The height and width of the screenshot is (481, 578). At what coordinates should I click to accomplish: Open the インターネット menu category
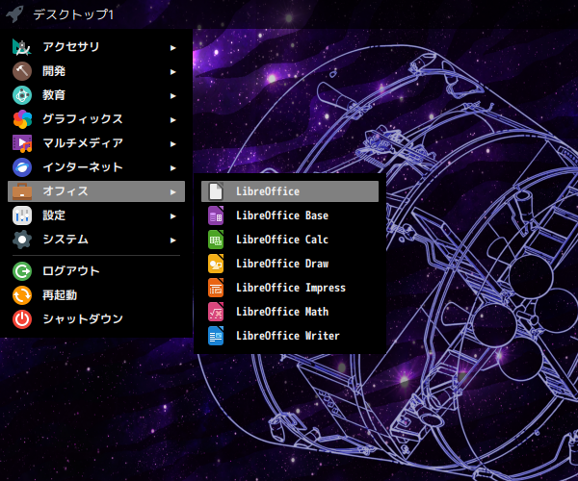click(96, 167)
